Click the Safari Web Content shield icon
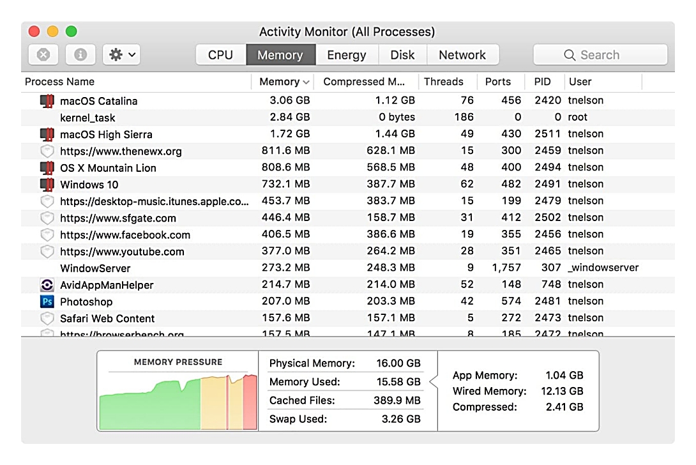696x465 pixels. pos(47,319)
